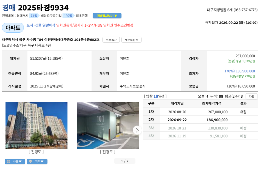
Task: Click the 아파트 category badge
Action: click(13, 28)
